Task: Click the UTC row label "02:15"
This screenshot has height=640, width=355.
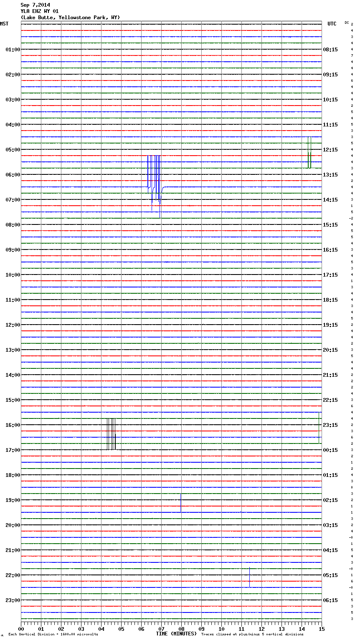Action: coord(330,500)
